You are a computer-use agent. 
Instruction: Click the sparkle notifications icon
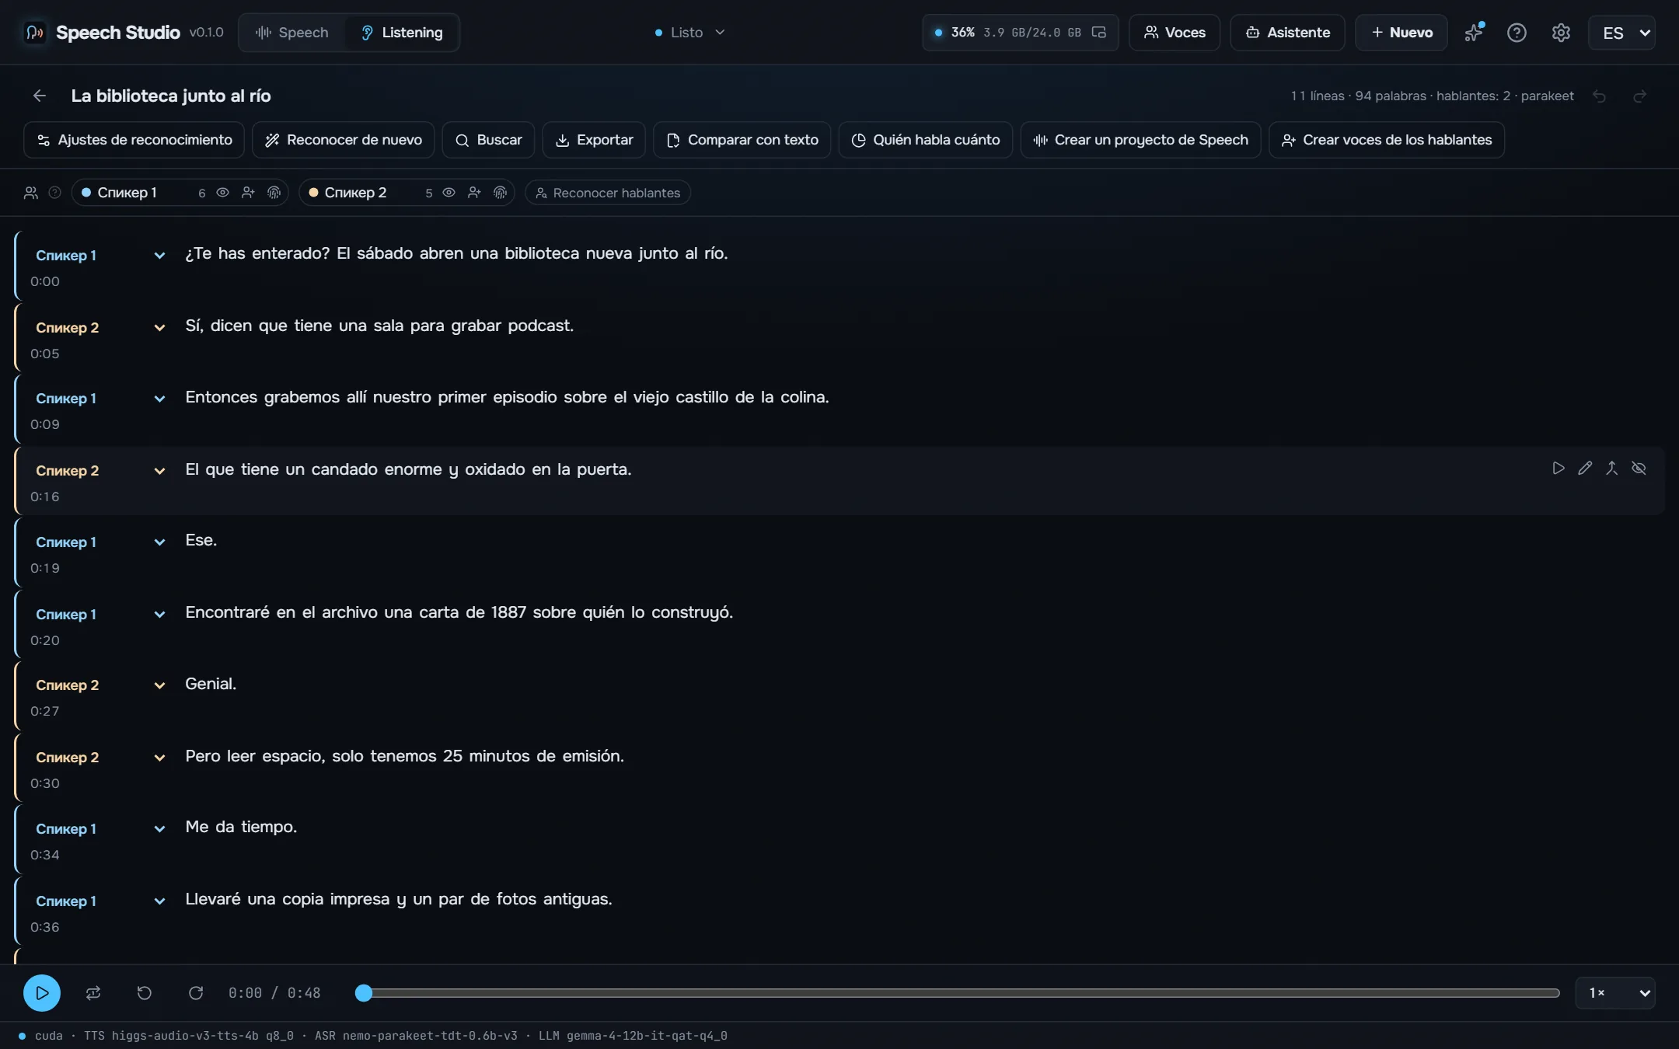pyautogui.click(x=1473, y=33)
